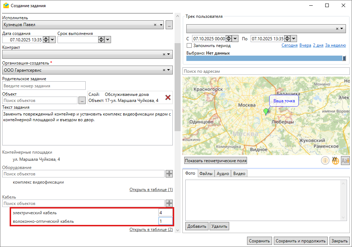Click the info icon below the map
The image size is (352, 247).
coord(325,160)
